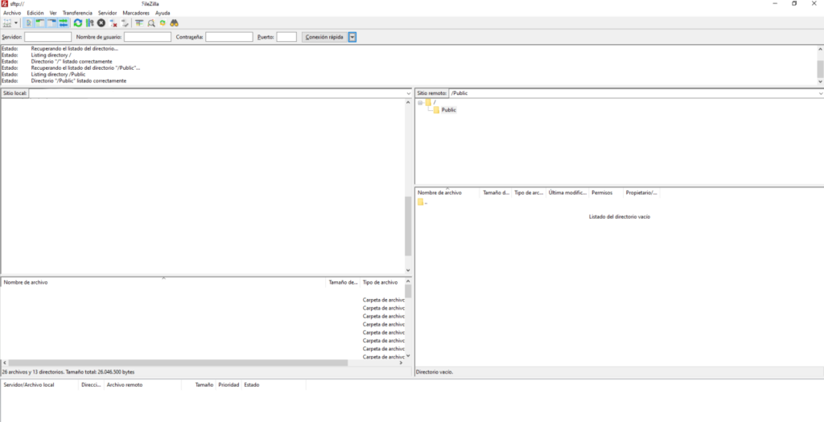The height and width of the screenshot is (422, 824).
Task: Select the Public folder in remote tree
Action: (448, 110)
